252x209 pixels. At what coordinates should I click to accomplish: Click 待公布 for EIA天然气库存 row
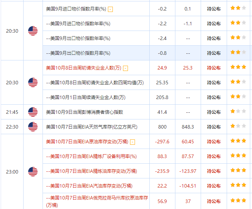coord(214,127)
